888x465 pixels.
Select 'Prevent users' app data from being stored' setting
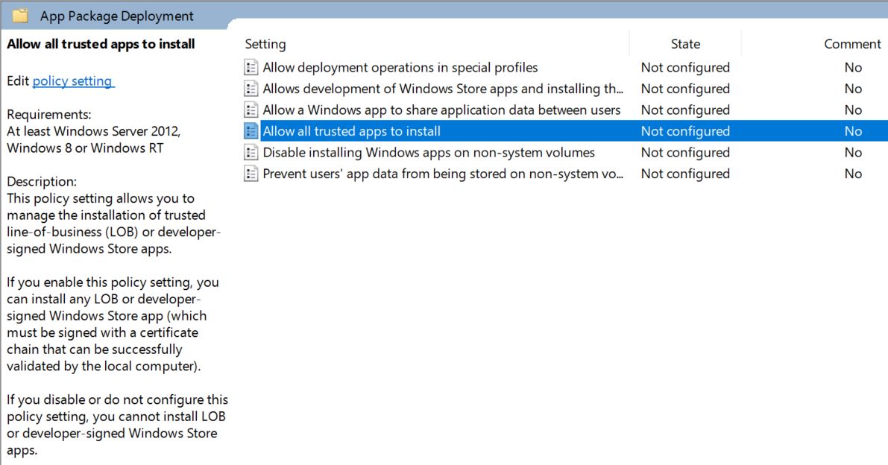[443, 174]
